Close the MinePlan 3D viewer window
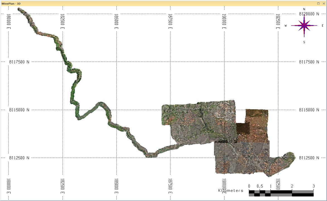 click(x=323, y=3)
